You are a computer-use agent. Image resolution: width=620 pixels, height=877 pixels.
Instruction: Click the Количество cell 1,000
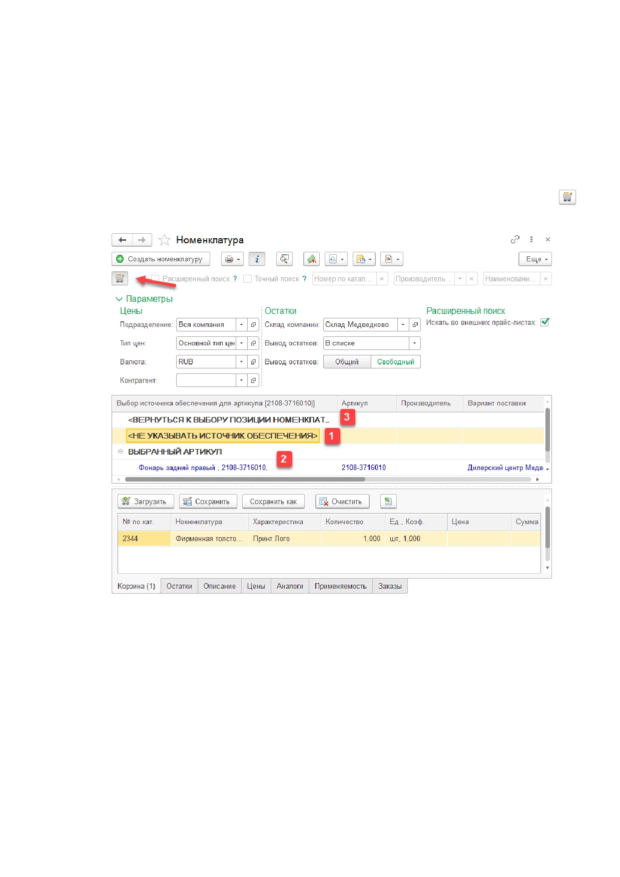[x=353, y=538]
